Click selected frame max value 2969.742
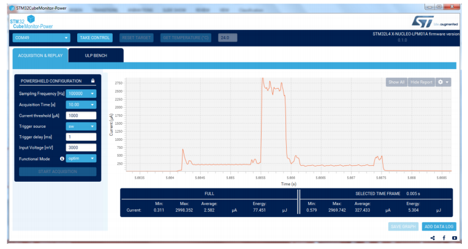The height and width of the screenshot is (249, 468). (x=337, y=210)
